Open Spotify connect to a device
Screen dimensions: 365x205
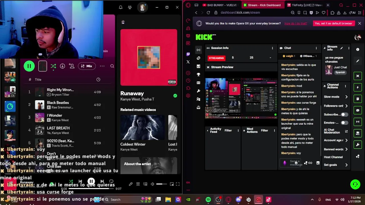(145, 184)
